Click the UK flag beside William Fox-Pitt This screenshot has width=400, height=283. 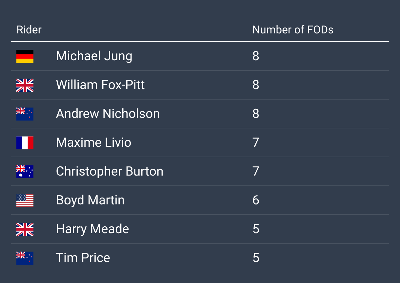(x=25, y=85)
